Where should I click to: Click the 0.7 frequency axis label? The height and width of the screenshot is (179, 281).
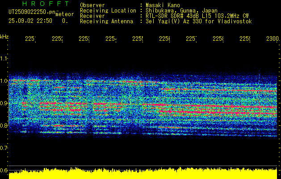(x=4, y=148)
